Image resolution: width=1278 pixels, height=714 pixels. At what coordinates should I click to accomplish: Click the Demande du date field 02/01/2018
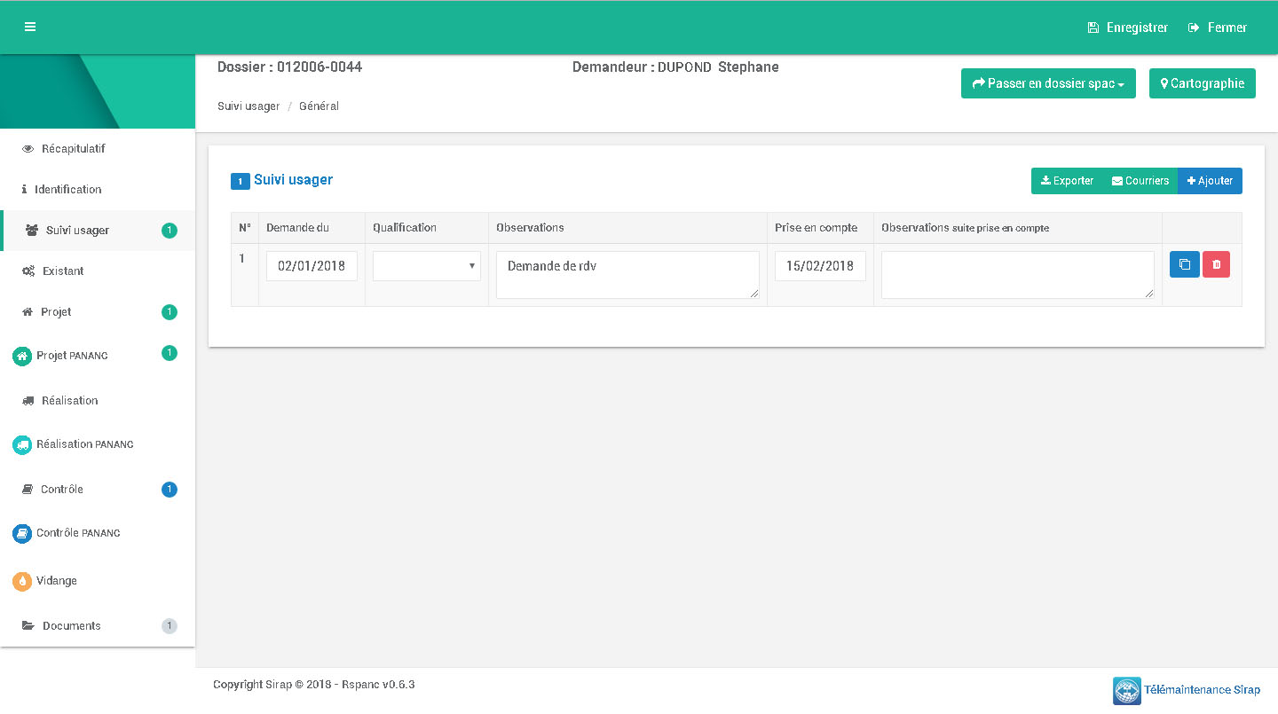point(312,266)
